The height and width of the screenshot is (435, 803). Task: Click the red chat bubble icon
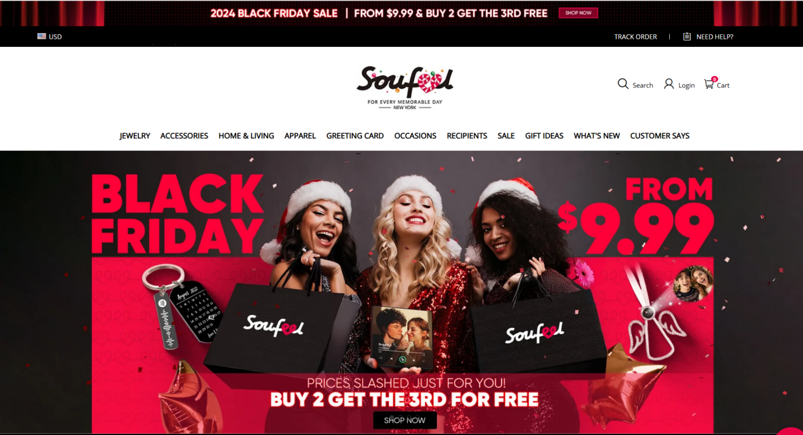(x=790, y=431)
